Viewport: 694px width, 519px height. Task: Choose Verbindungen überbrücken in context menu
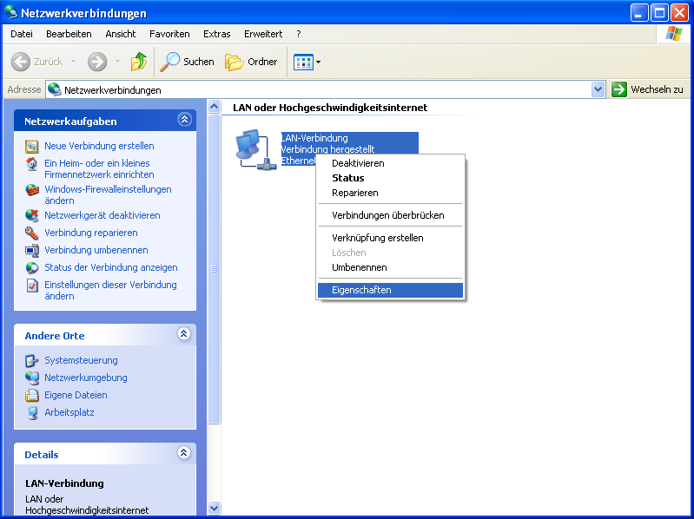[390, 215]
